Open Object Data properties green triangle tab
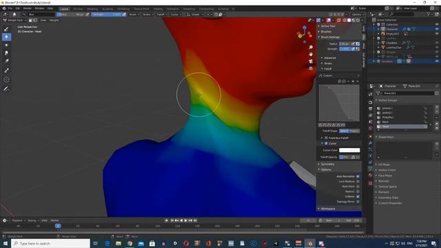 pyautogui.click(x=371, y=168)
